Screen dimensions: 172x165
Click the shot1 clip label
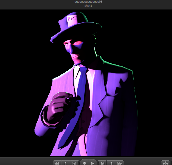point(88,6)
